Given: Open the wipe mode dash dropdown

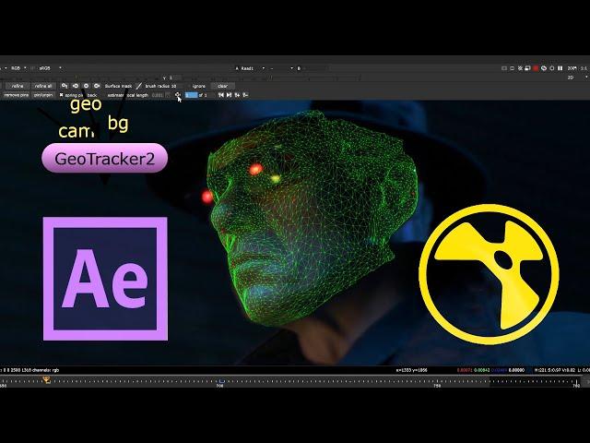Looking at the screenshot, I should pyautogui.click(x=281, y=68).
